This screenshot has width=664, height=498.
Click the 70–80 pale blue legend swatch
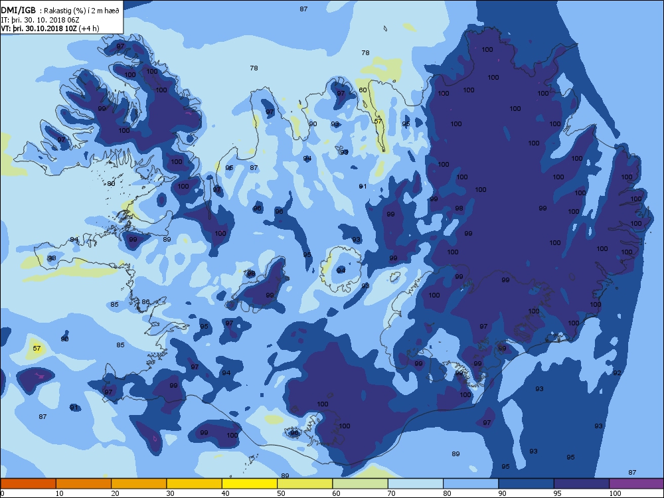(x=416, y=483)
